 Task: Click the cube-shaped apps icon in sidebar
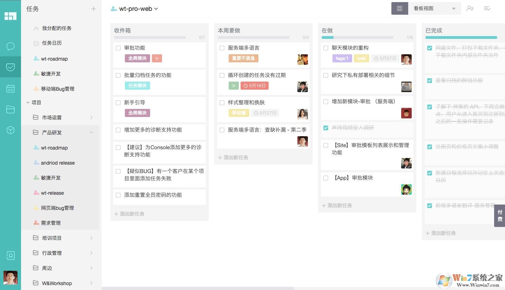(x=10, y=130)
